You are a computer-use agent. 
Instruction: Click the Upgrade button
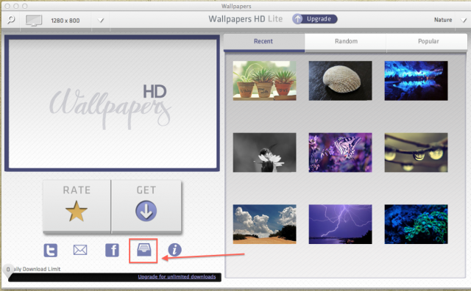[315, 19]
